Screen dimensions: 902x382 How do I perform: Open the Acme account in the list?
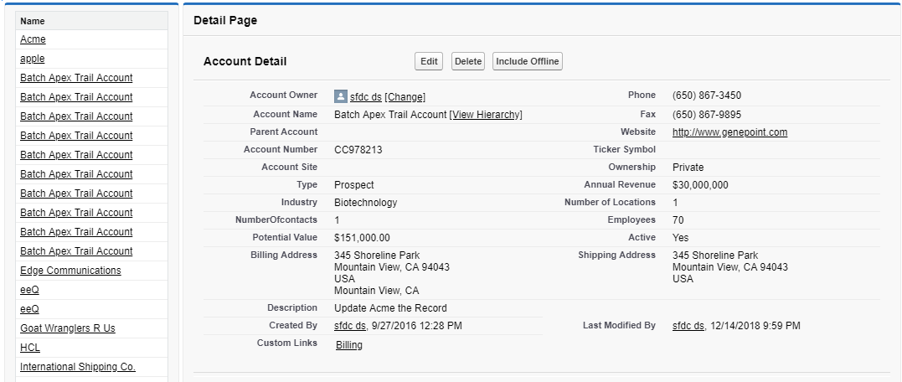tap(33, 39)
